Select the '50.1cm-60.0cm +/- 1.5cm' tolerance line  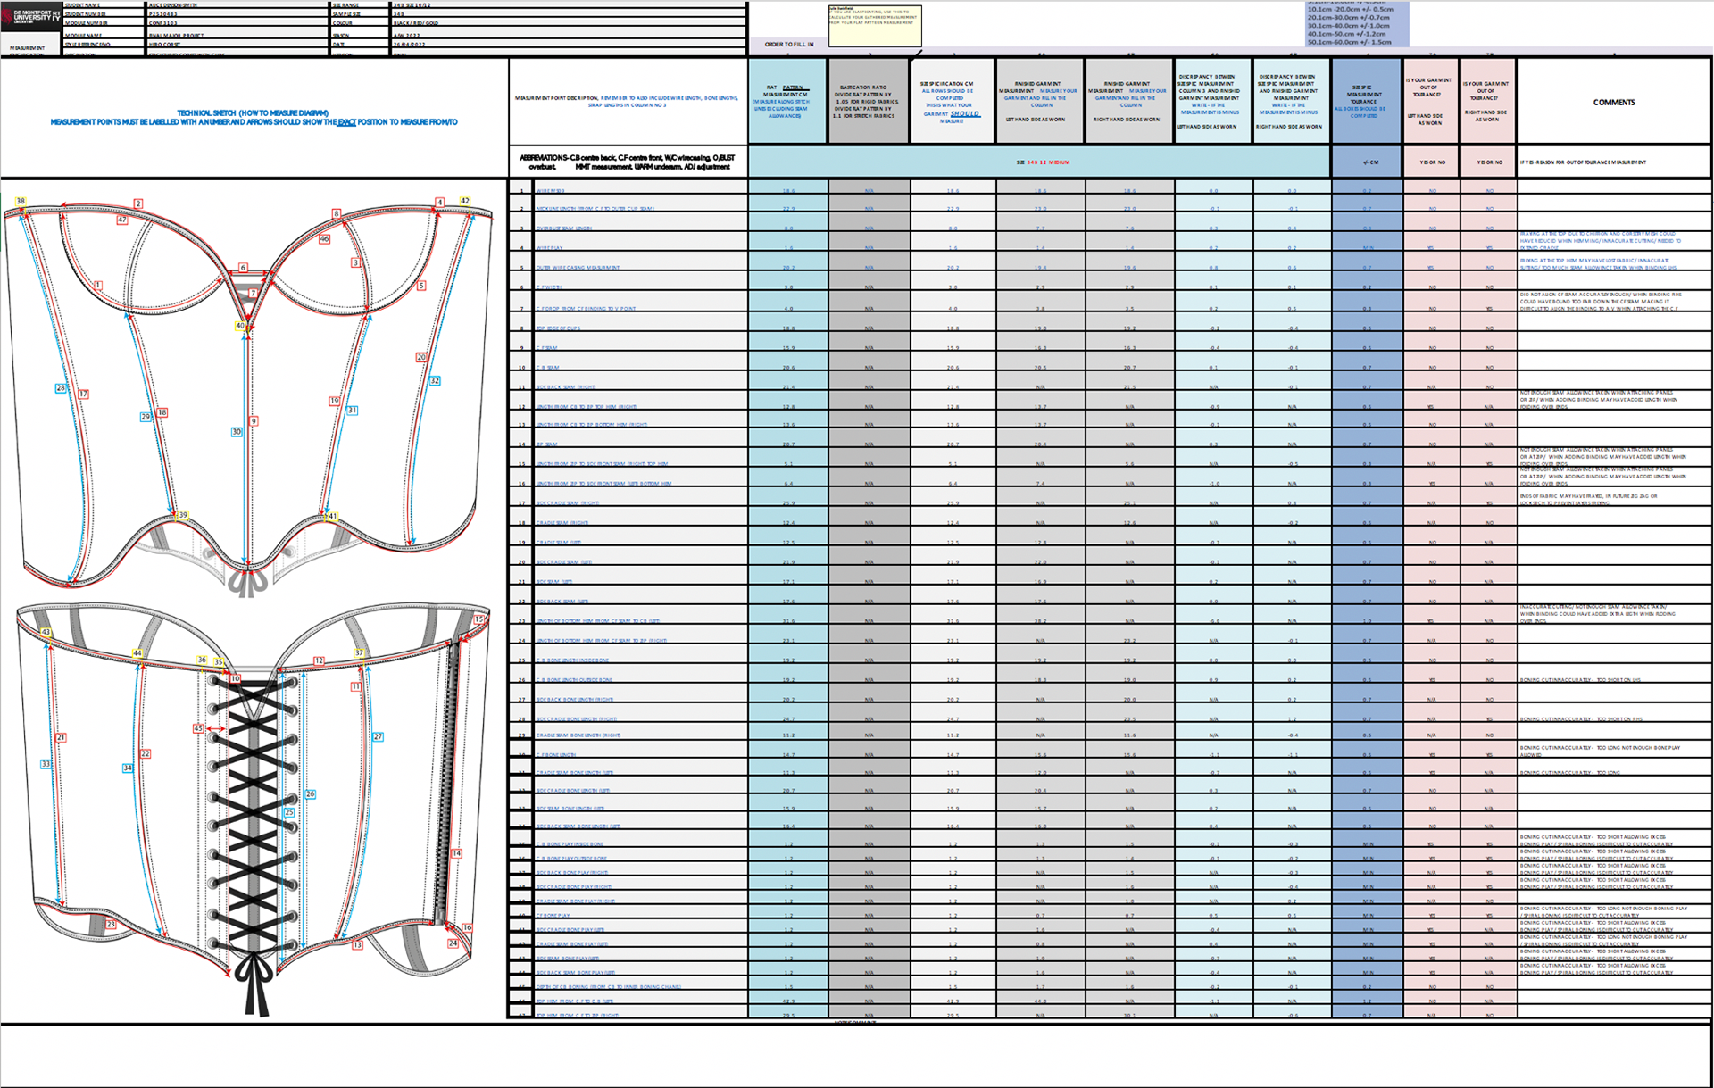click(x=1349, y=42)
